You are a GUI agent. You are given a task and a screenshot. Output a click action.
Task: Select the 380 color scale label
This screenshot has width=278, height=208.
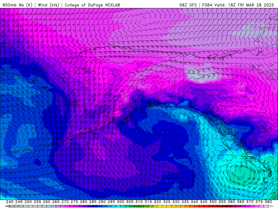tap(268, 202)
